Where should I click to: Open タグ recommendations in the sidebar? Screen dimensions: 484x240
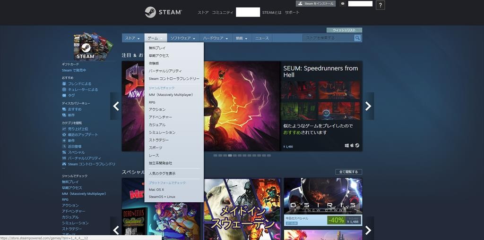pos(71,95)
